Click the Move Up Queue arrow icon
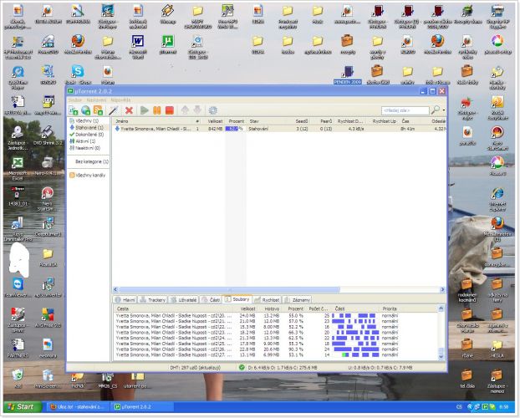Screen dimensions: 520x418 point(185,110)
